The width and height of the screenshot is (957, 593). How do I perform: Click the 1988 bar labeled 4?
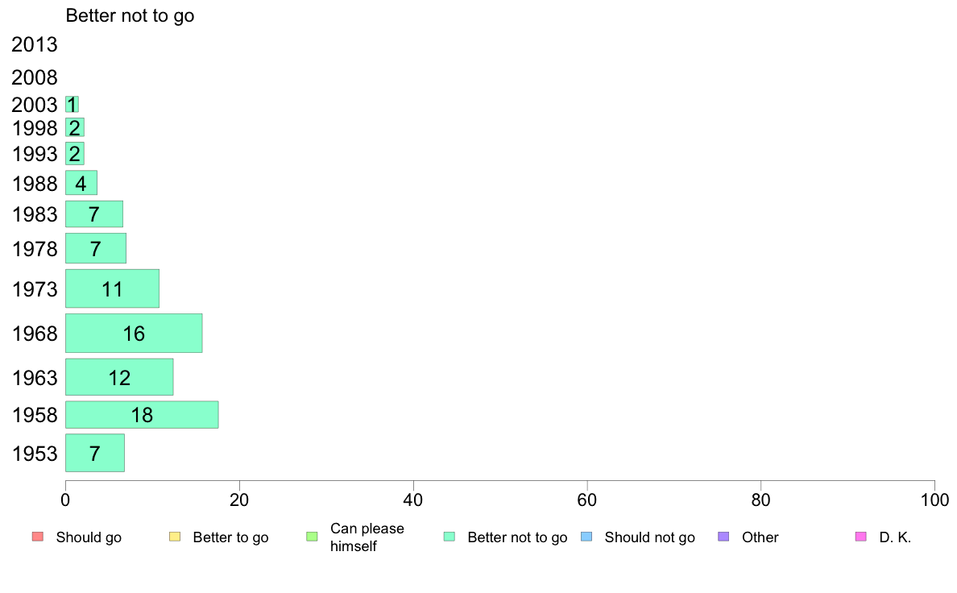click(81, 183)
